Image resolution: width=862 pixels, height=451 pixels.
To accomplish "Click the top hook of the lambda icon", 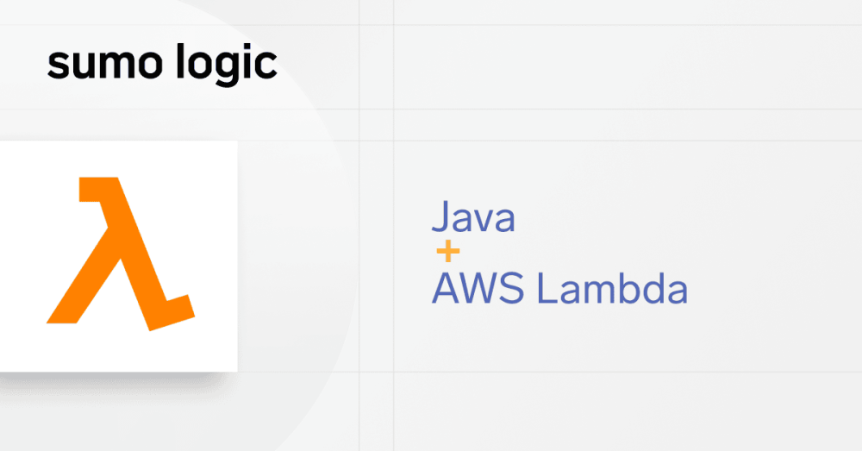I will tap(99, 189).
